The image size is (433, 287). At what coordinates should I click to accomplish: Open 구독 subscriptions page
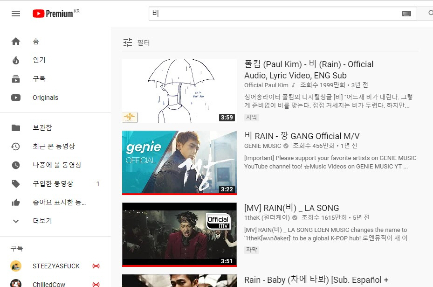pyautogui.click(x=39, y=79)
